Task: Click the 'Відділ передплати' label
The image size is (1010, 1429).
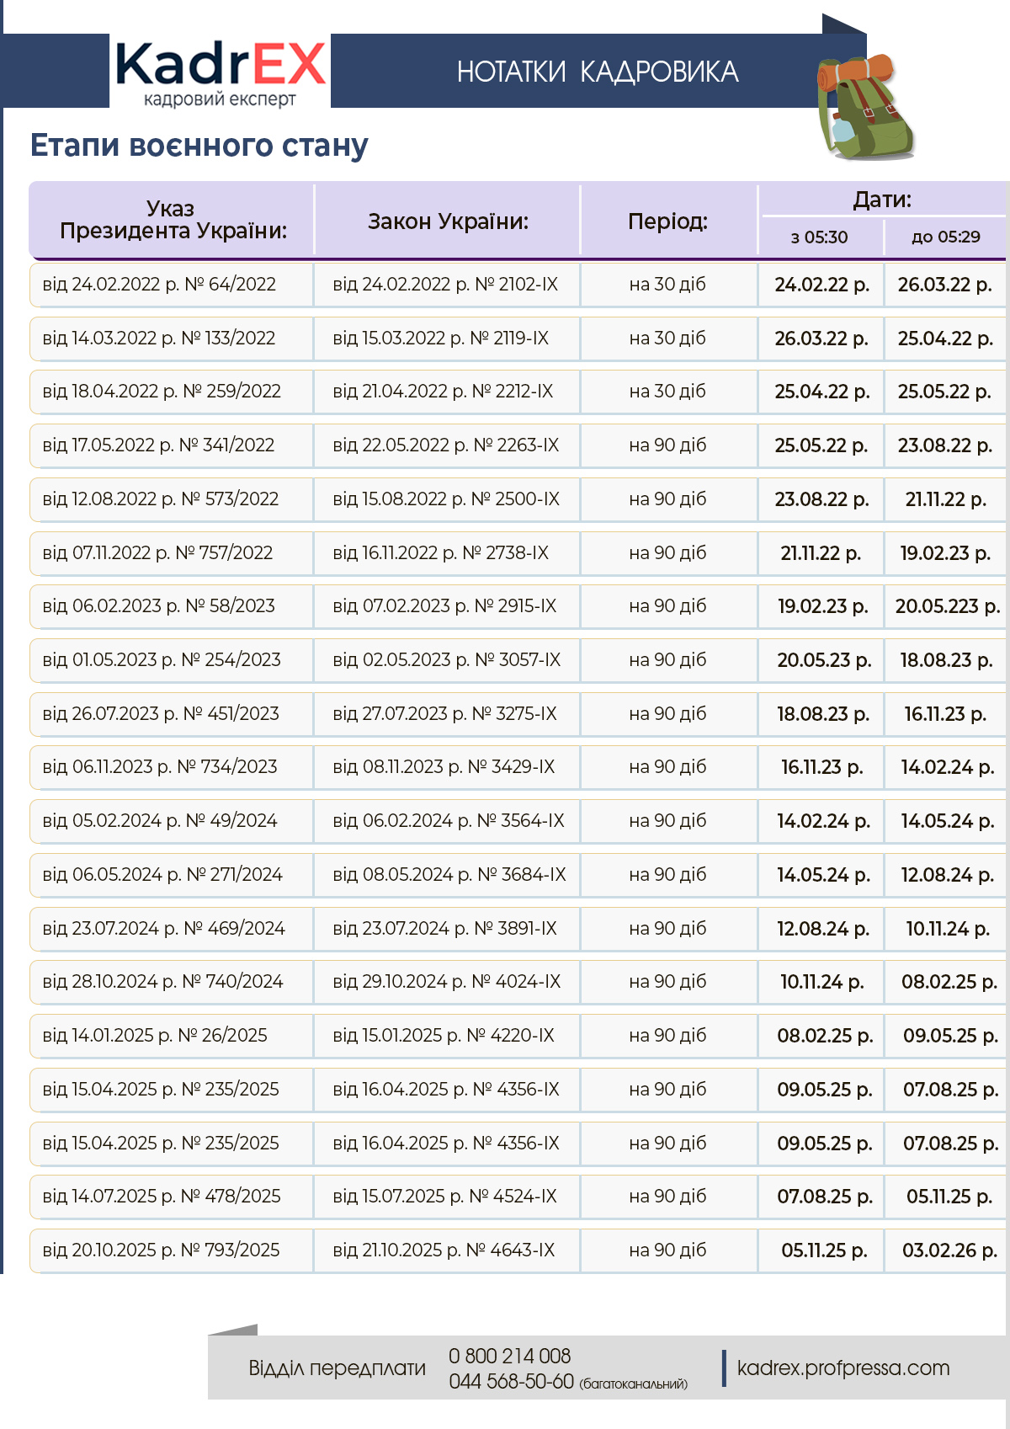Action: tap(337, 1368)
